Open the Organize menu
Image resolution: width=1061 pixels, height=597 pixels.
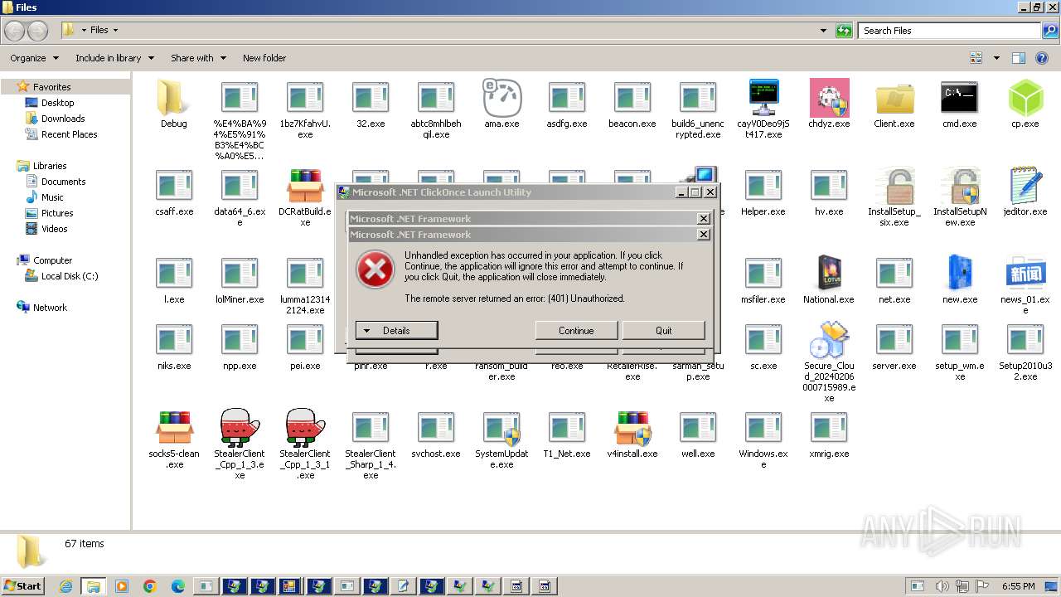coord(34,58)
